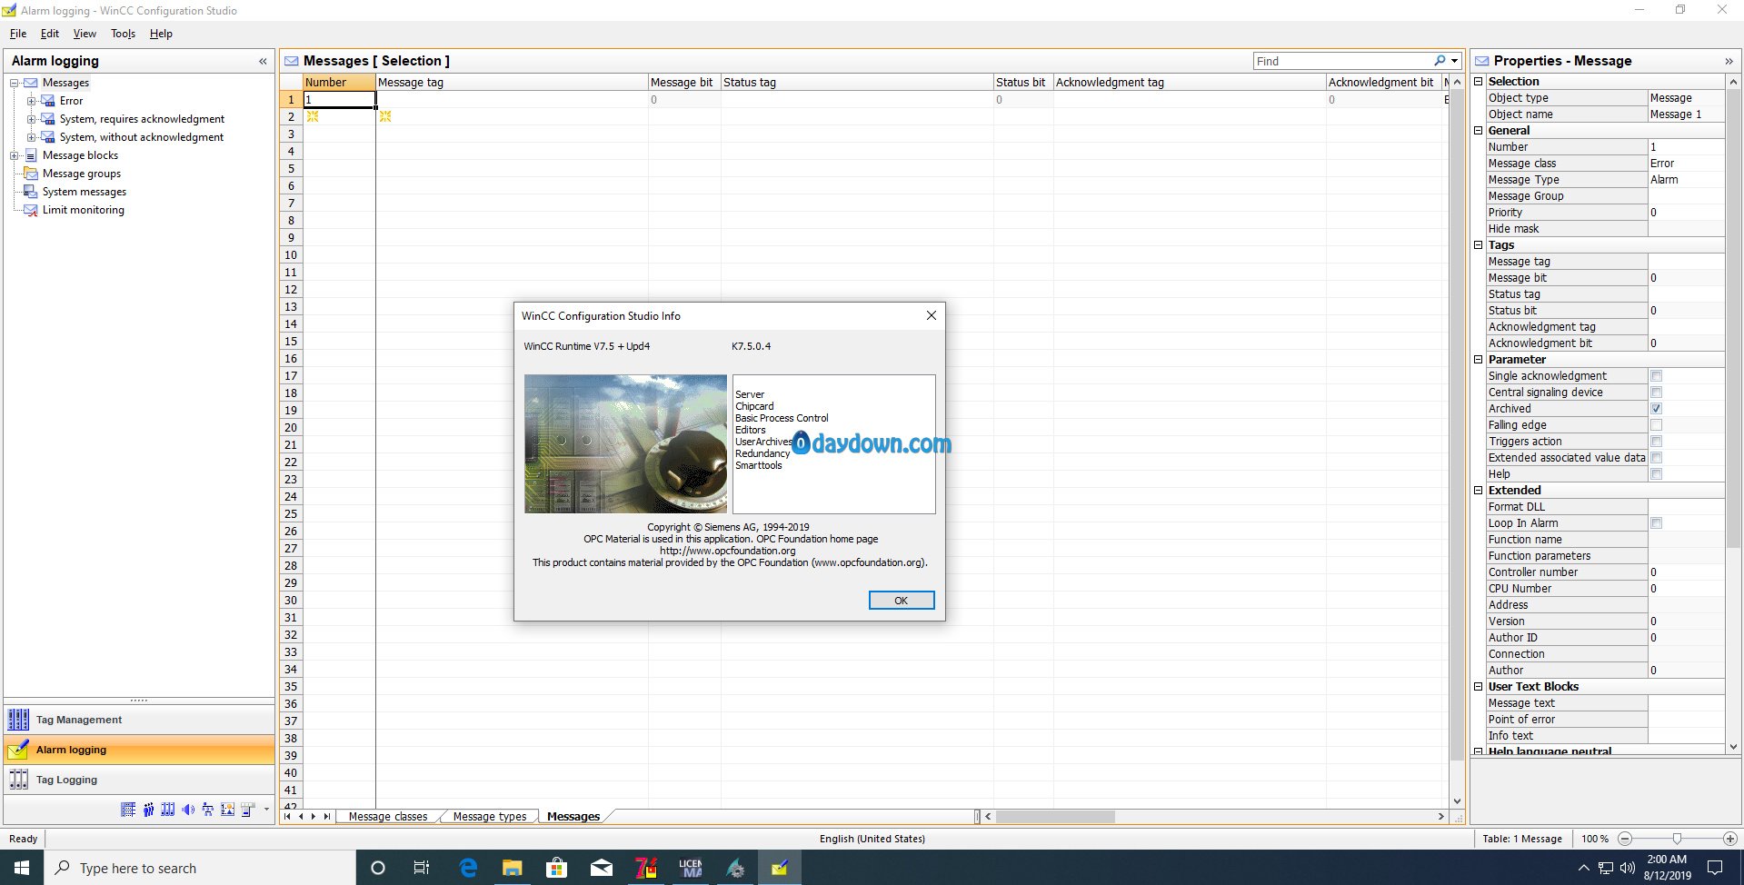Close the WinCC Configuration Studio Info dialog
The image size is (1744, 885).
click(x=931, y=315)
